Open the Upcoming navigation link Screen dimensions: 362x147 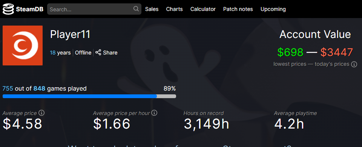pos(273,9)
